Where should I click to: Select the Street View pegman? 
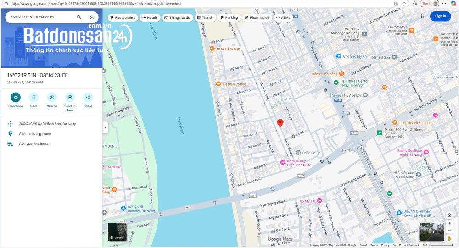[449, 238]
